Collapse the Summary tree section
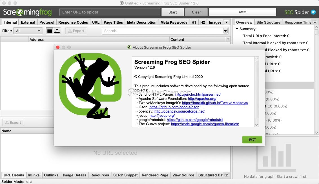Screen dimensions: 319x184 pos(237,29)
